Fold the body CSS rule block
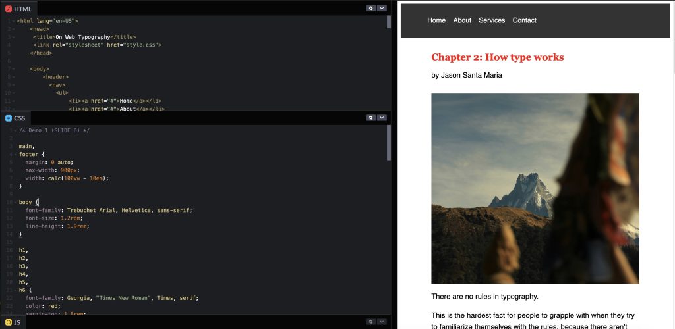 point(15,202)
